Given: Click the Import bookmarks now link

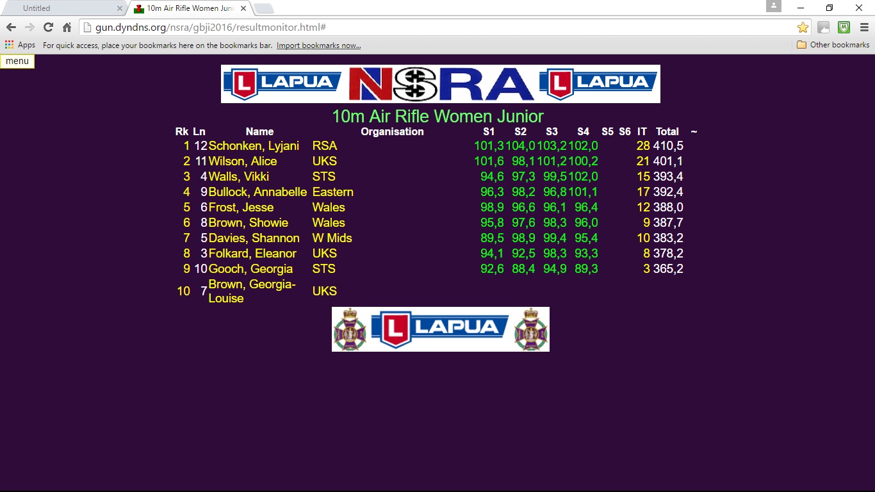Looking at the screenshot, I should [318, 45].
